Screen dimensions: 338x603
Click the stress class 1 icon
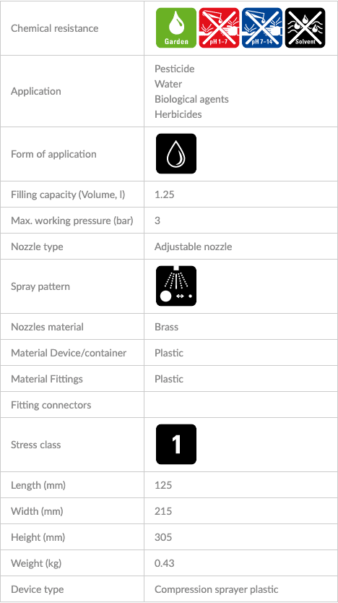pyautogui.click(x=176, y=445)
